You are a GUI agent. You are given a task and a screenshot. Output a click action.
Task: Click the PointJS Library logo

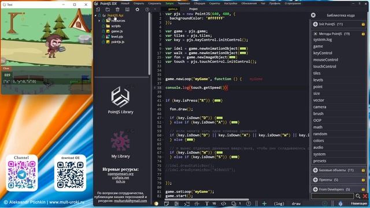point(120,96)
